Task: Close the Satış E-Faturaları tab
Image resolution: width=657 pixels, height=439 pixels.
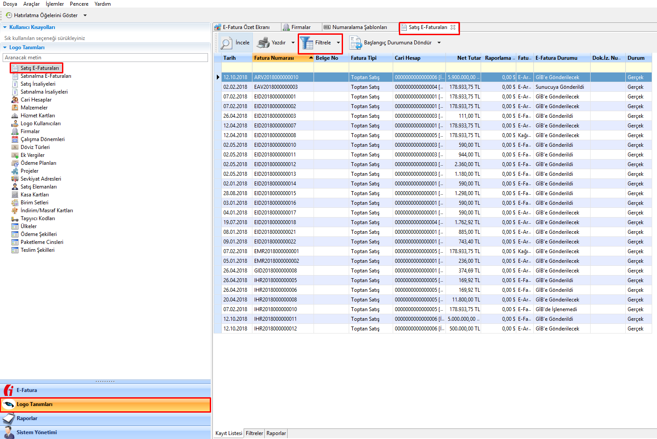Action: tap(453, 27)
